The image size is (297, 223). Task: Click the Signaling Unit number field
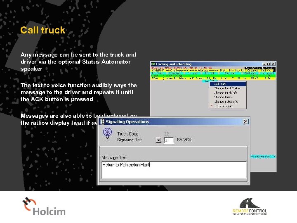click(x=169, y=140)
